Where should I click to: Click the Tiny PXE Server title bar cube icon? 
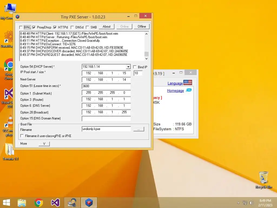(17, 17)
